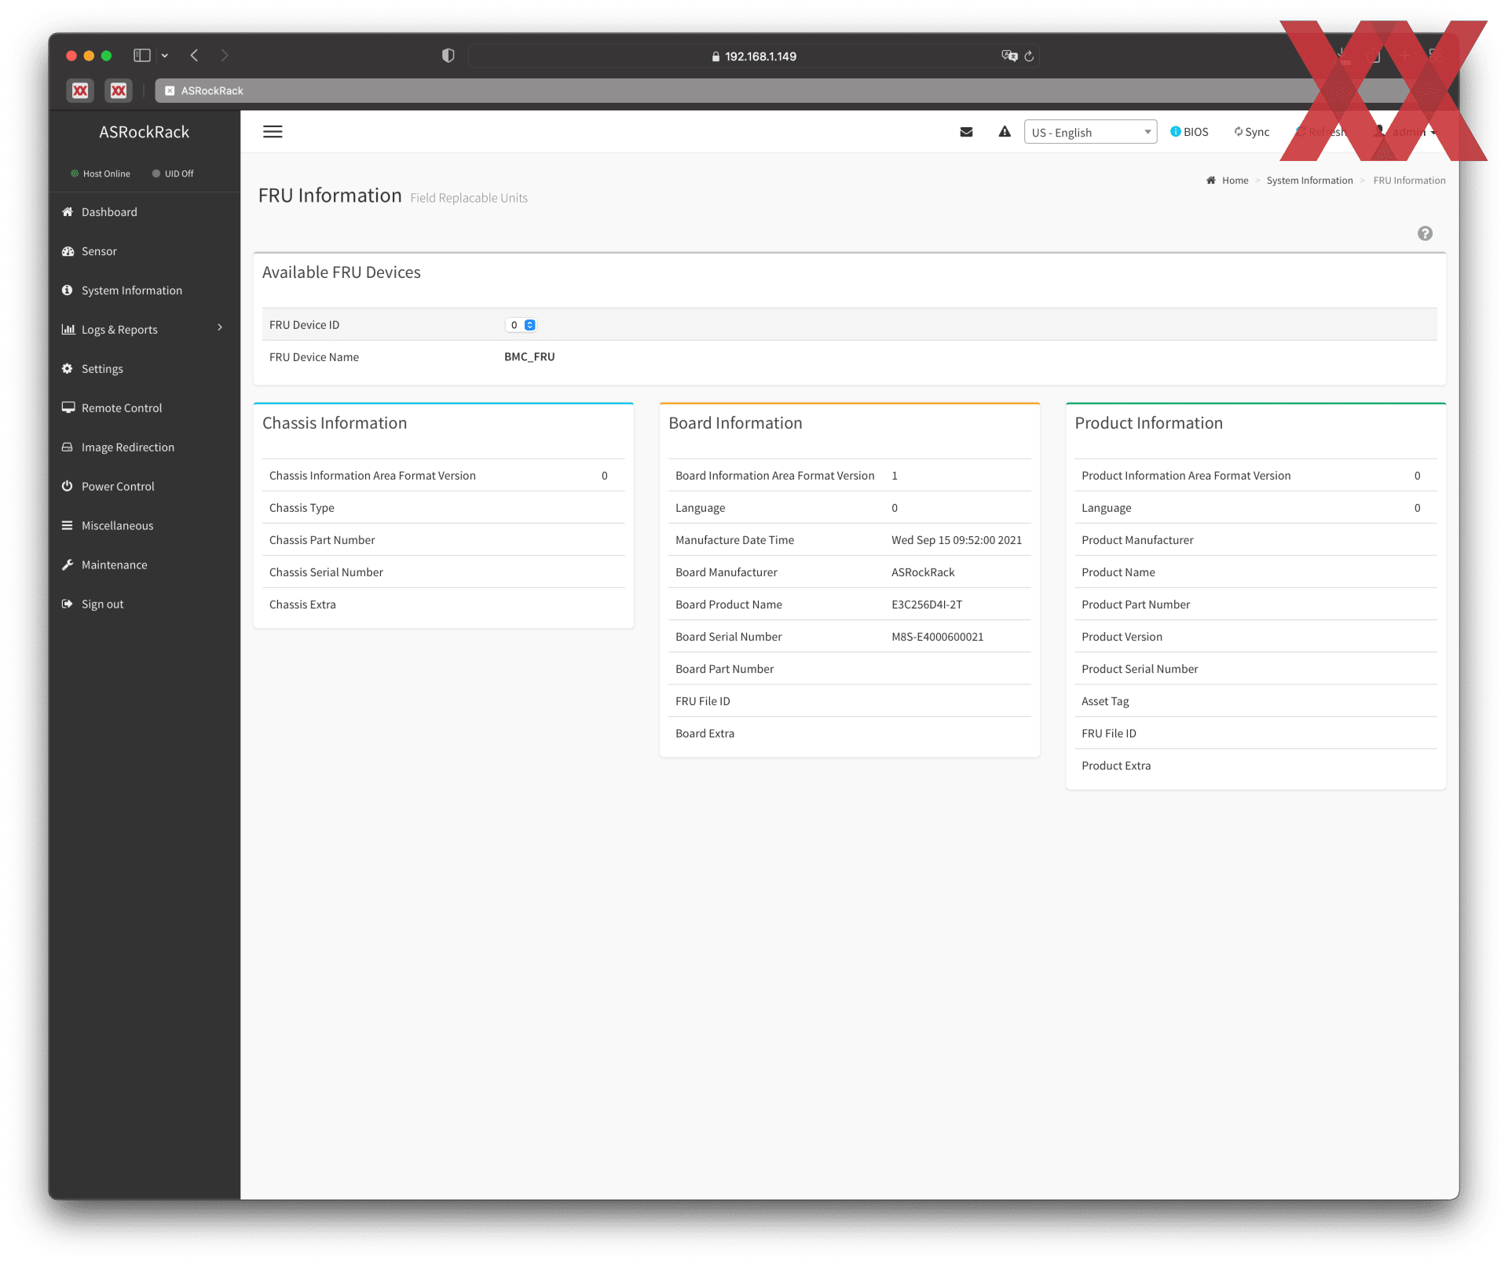This screenshot has width=1508, height=1264.
Task: Toggle the Safari sidebar button
Action: coord(142,56)
